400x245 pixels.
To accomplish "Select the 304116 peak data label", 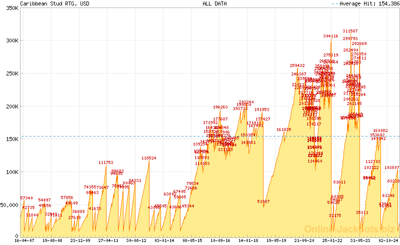I will coord(330,36).
